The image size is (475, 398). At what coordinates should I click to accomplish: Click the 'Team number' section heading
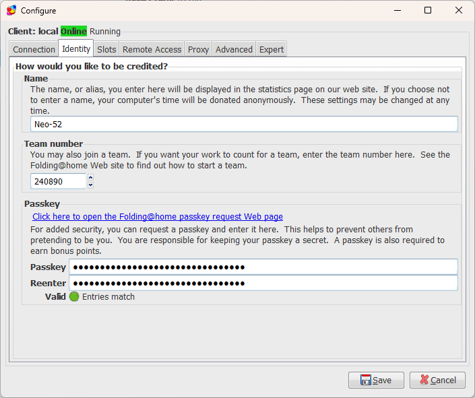click(53, 143)
